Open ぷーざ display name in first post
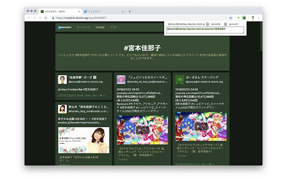287x179 pixels. (83, 77)
